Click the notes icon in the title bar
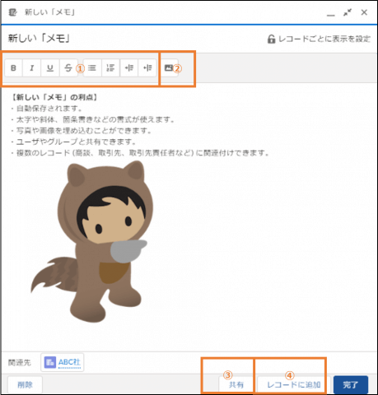The height and width of the screenshot is (395, 378). click(x=12, y=12)
